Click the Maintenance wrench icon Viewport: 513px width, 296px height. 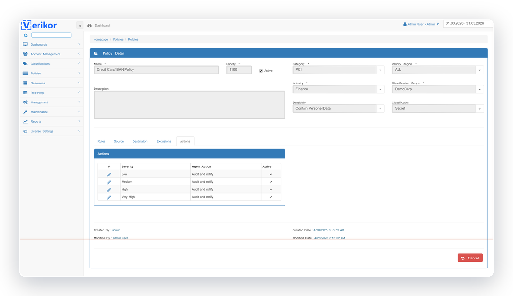click(25, 112)
